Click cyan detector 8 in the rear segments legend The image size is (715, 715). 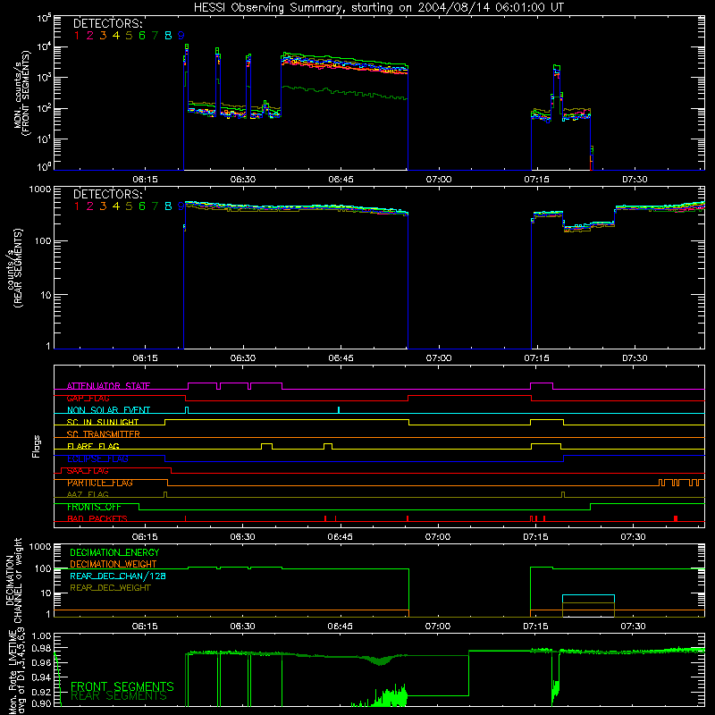click(x=168, y=206)
